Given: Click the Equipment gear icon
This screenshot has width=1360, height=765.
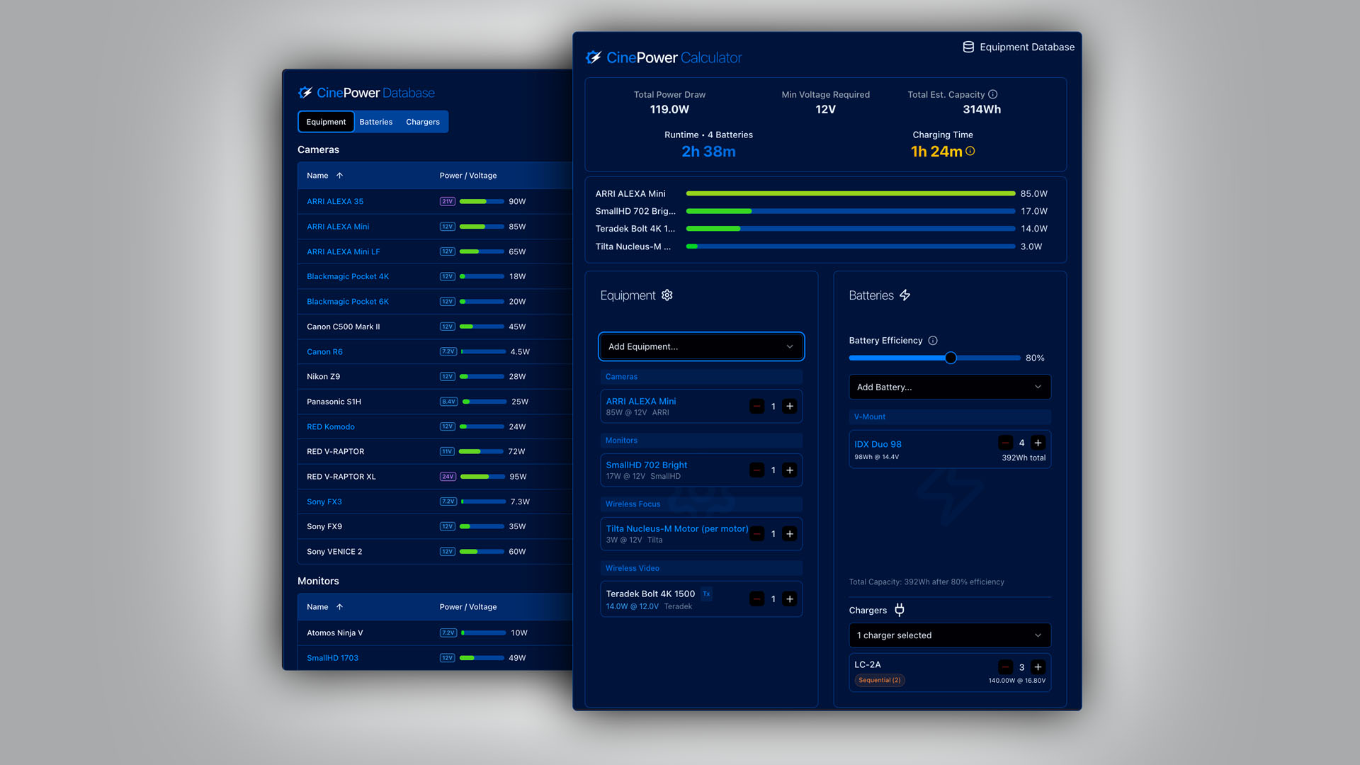Looking at the screenshot, I should (x=667, y=295).
